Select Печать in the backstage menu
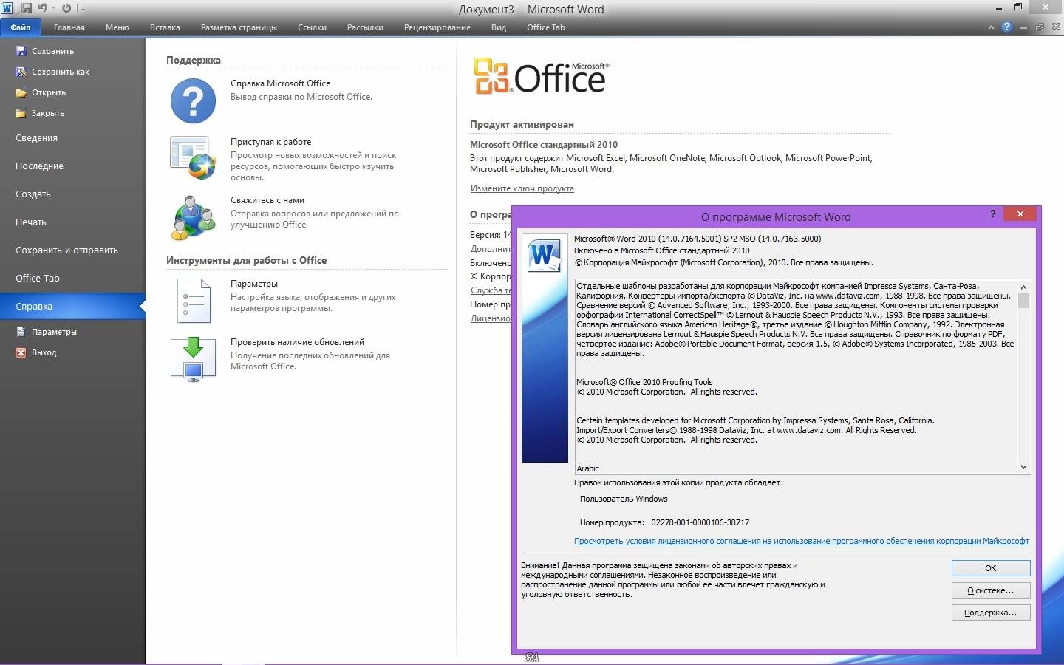 click(x=72, y=222)
